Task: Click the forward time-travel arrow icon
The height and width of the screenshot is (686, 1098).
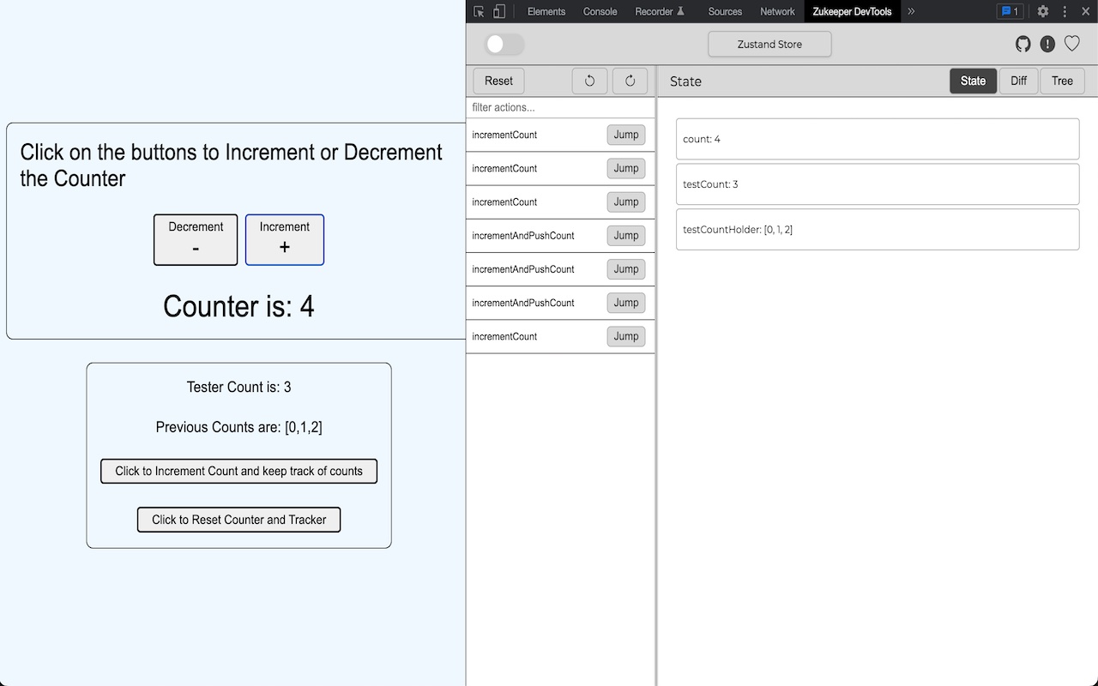Action: 630,81
